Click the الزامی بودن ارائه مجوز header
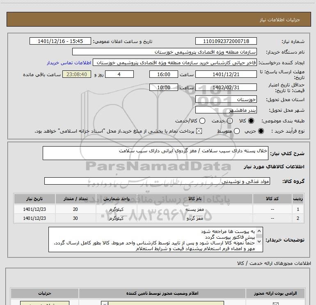316x305 pixels. (275, 294)
